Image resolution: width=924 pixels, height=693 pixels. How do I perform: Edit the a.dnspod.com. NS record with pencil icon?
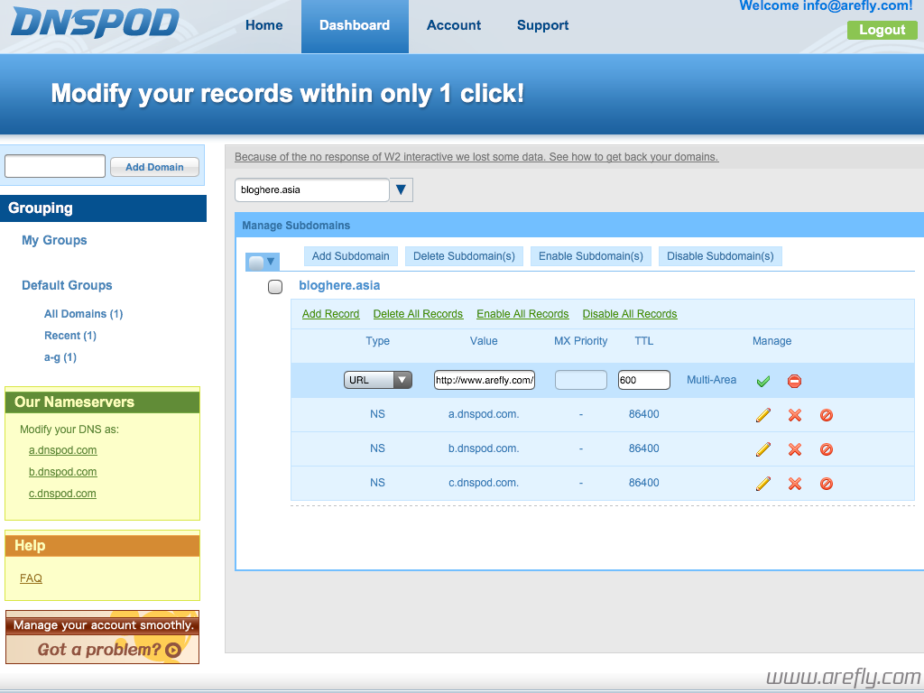(x=763, y=415)
